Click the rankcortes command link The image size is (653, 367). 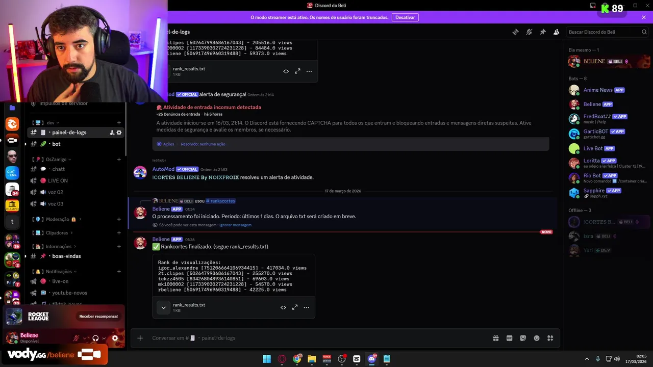[220, 201]
